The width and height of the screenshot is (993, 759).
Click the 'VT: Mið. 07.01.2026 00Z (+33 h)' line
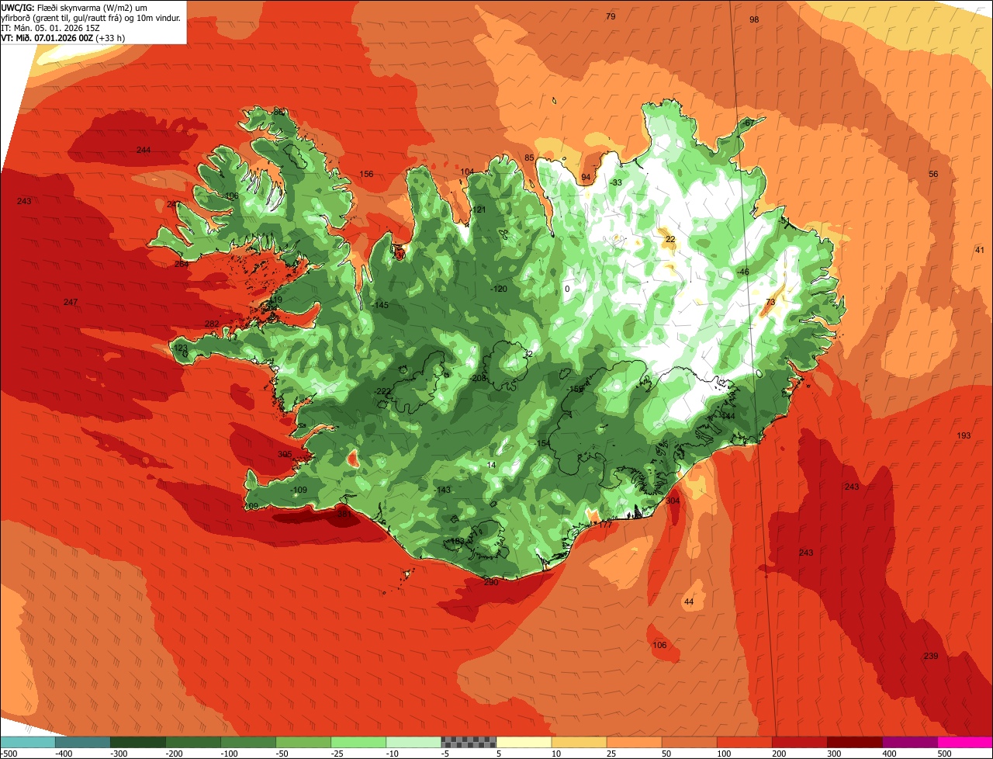[x=64, y=37]
